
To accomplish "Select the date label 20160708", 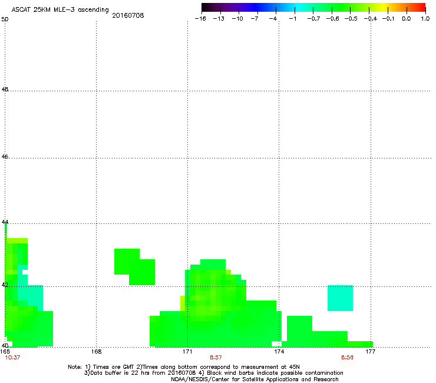I will (128, 15).
